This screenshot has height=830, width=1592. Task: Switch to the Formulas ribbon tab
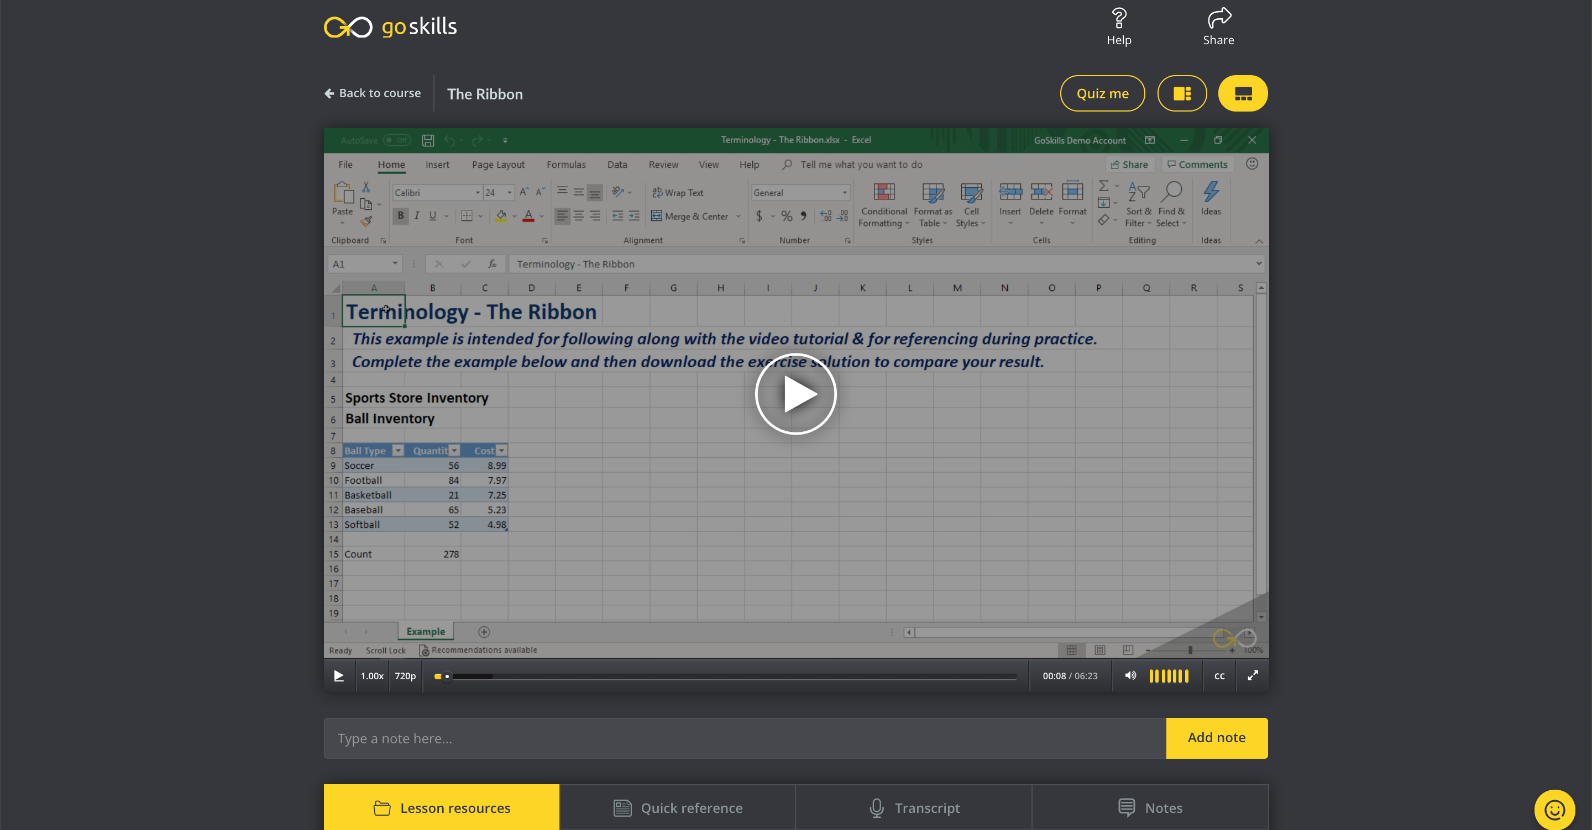(565, 164)
